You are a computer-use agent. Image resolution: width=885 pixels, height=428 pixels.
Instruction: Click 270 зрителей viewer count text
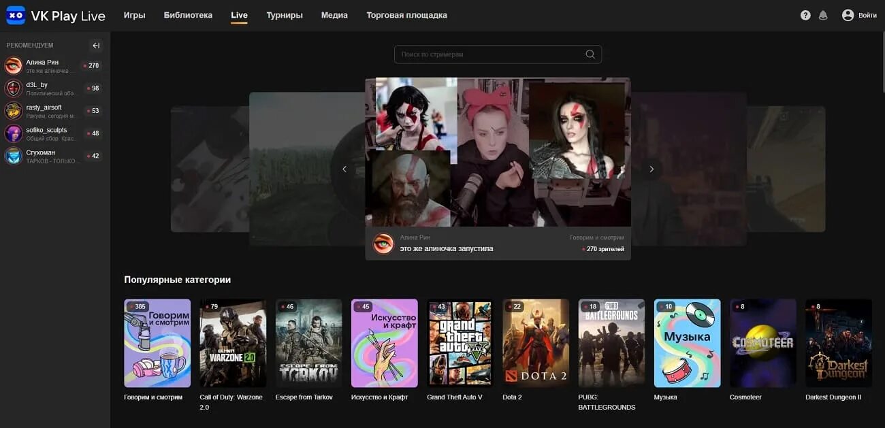click(x=603, y=249)
